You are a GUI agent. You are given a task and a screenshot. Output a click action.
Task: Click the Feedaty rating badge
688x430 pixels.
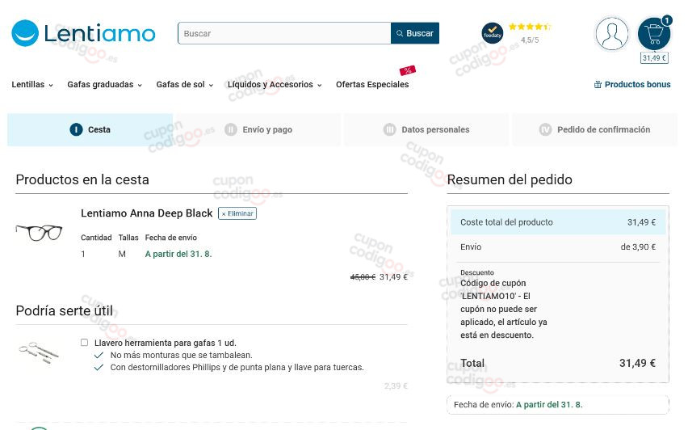point(493,33)
